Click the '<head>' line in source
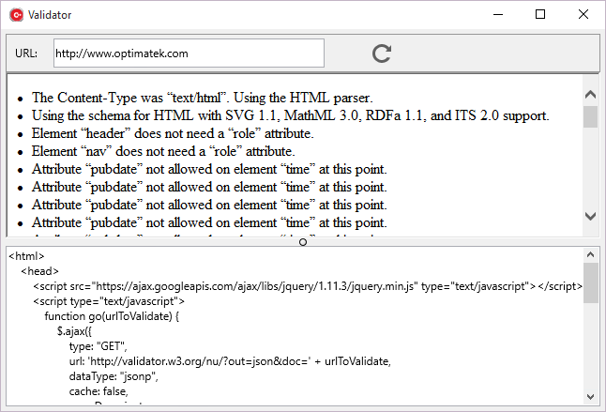The width and height of the screenshot is (606, 412). click(x=39, y=271)
